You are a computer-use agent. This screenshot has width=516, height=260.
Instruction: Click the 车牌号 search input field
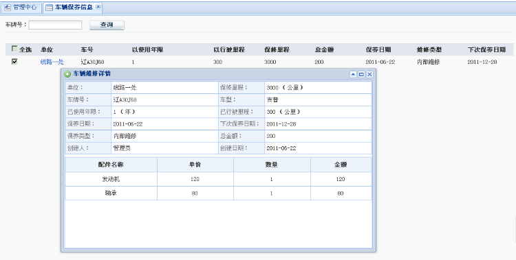tap(55, 25)
